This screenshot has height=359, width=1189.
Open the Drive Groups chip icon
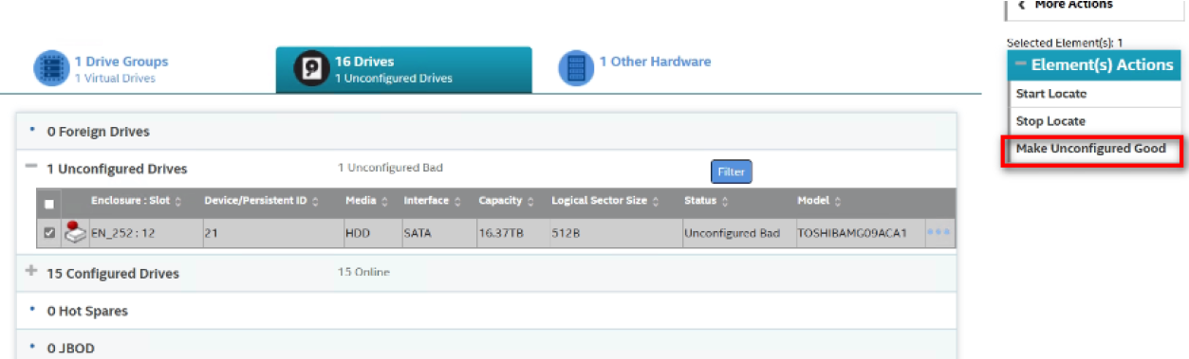pyautogui.click(x=51, y=69)
